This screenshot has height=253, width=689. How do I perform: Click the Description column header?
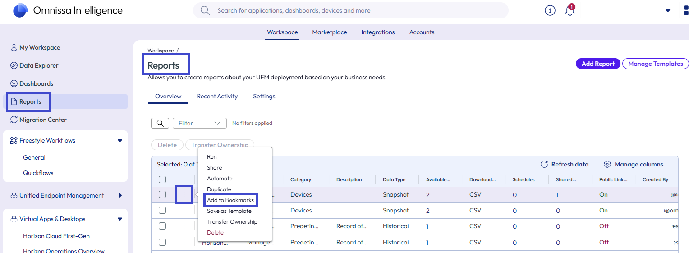click(349, 179)
